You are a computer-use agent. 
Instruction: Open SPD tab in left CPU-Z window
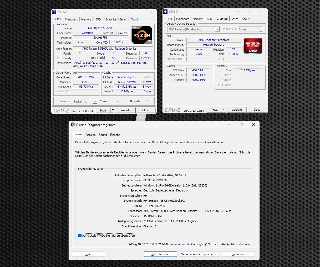pyautogui.click(x=98, y=19)
